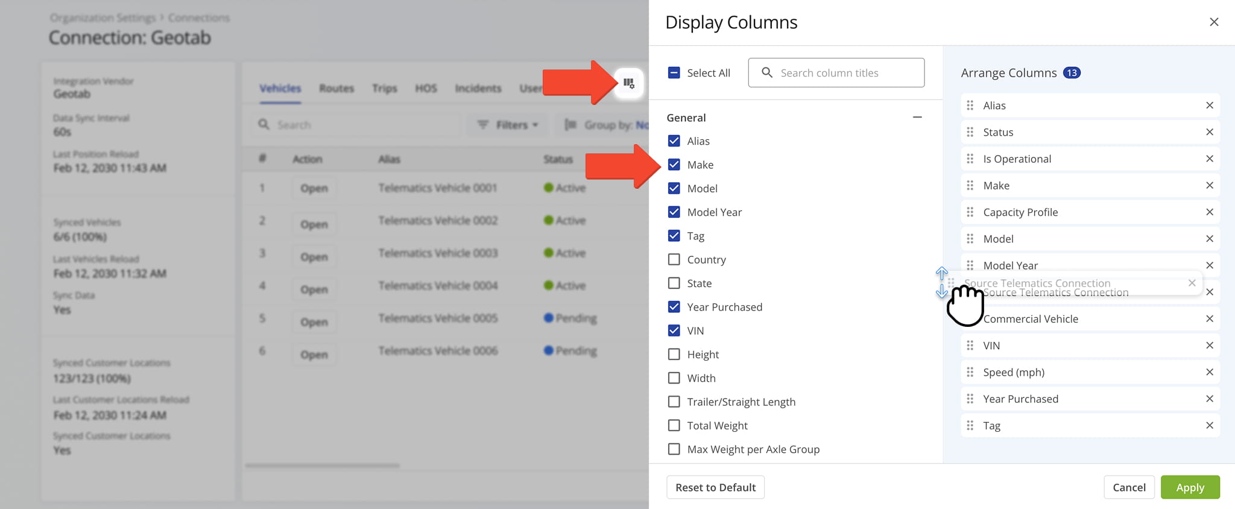The width and height of the screenshot is (1235, 509).
Task: Grab the drag handle for Year Purchased
Action: click(970, 399)
